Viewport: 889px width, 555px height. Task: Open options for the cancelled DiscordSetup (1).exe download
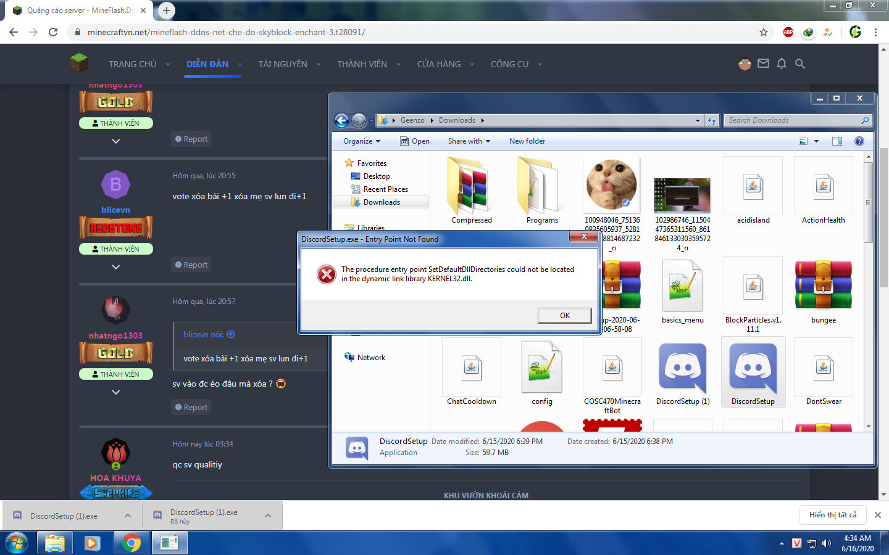[x=268, y=516]
